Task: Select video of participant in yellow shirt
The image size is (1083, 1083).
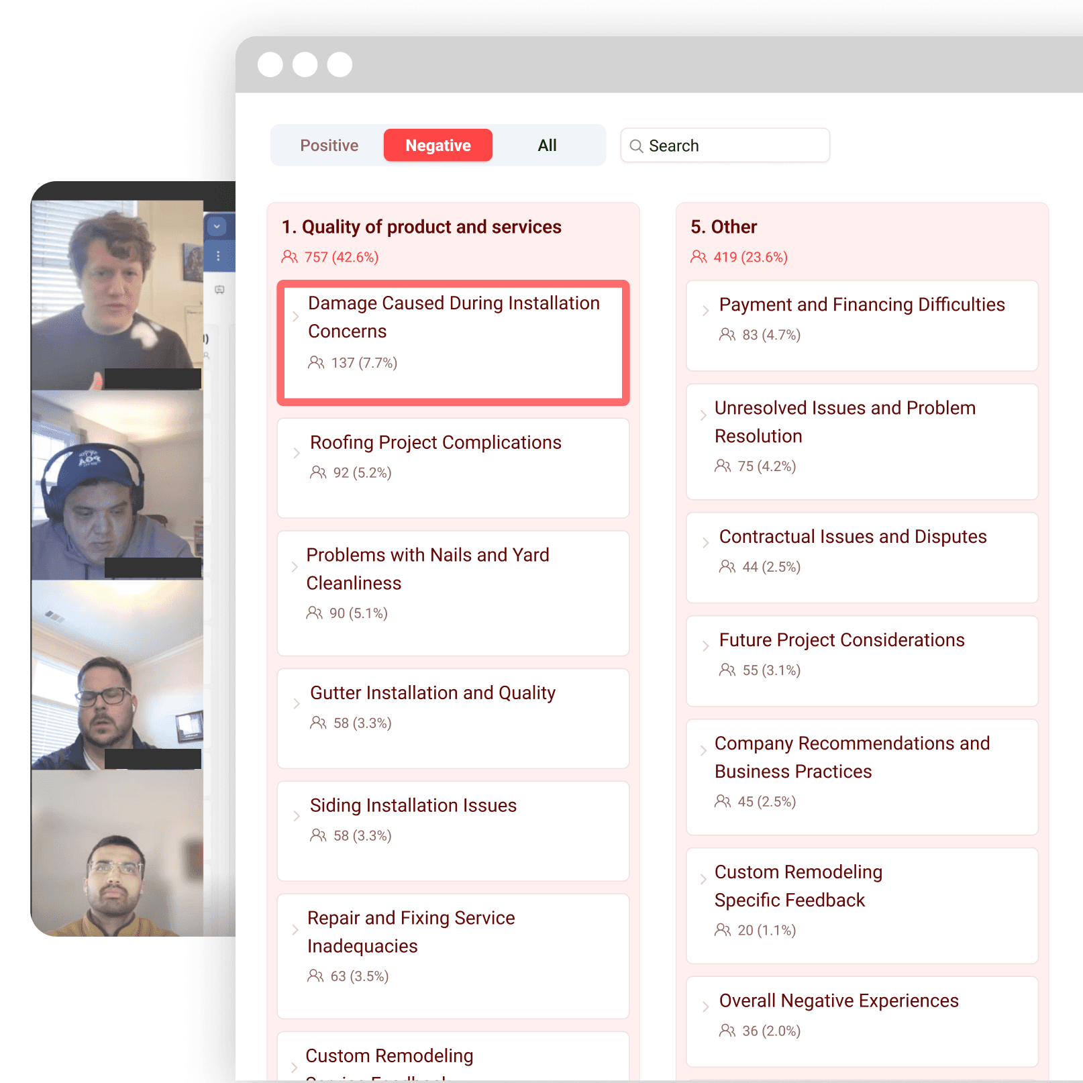Action: (x=117, y=853)
